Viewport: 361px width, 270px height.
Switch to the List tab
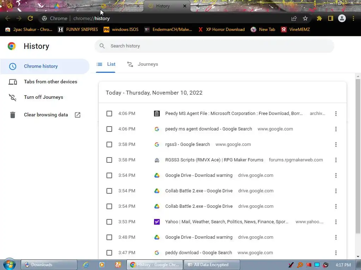tap(106, 64)
